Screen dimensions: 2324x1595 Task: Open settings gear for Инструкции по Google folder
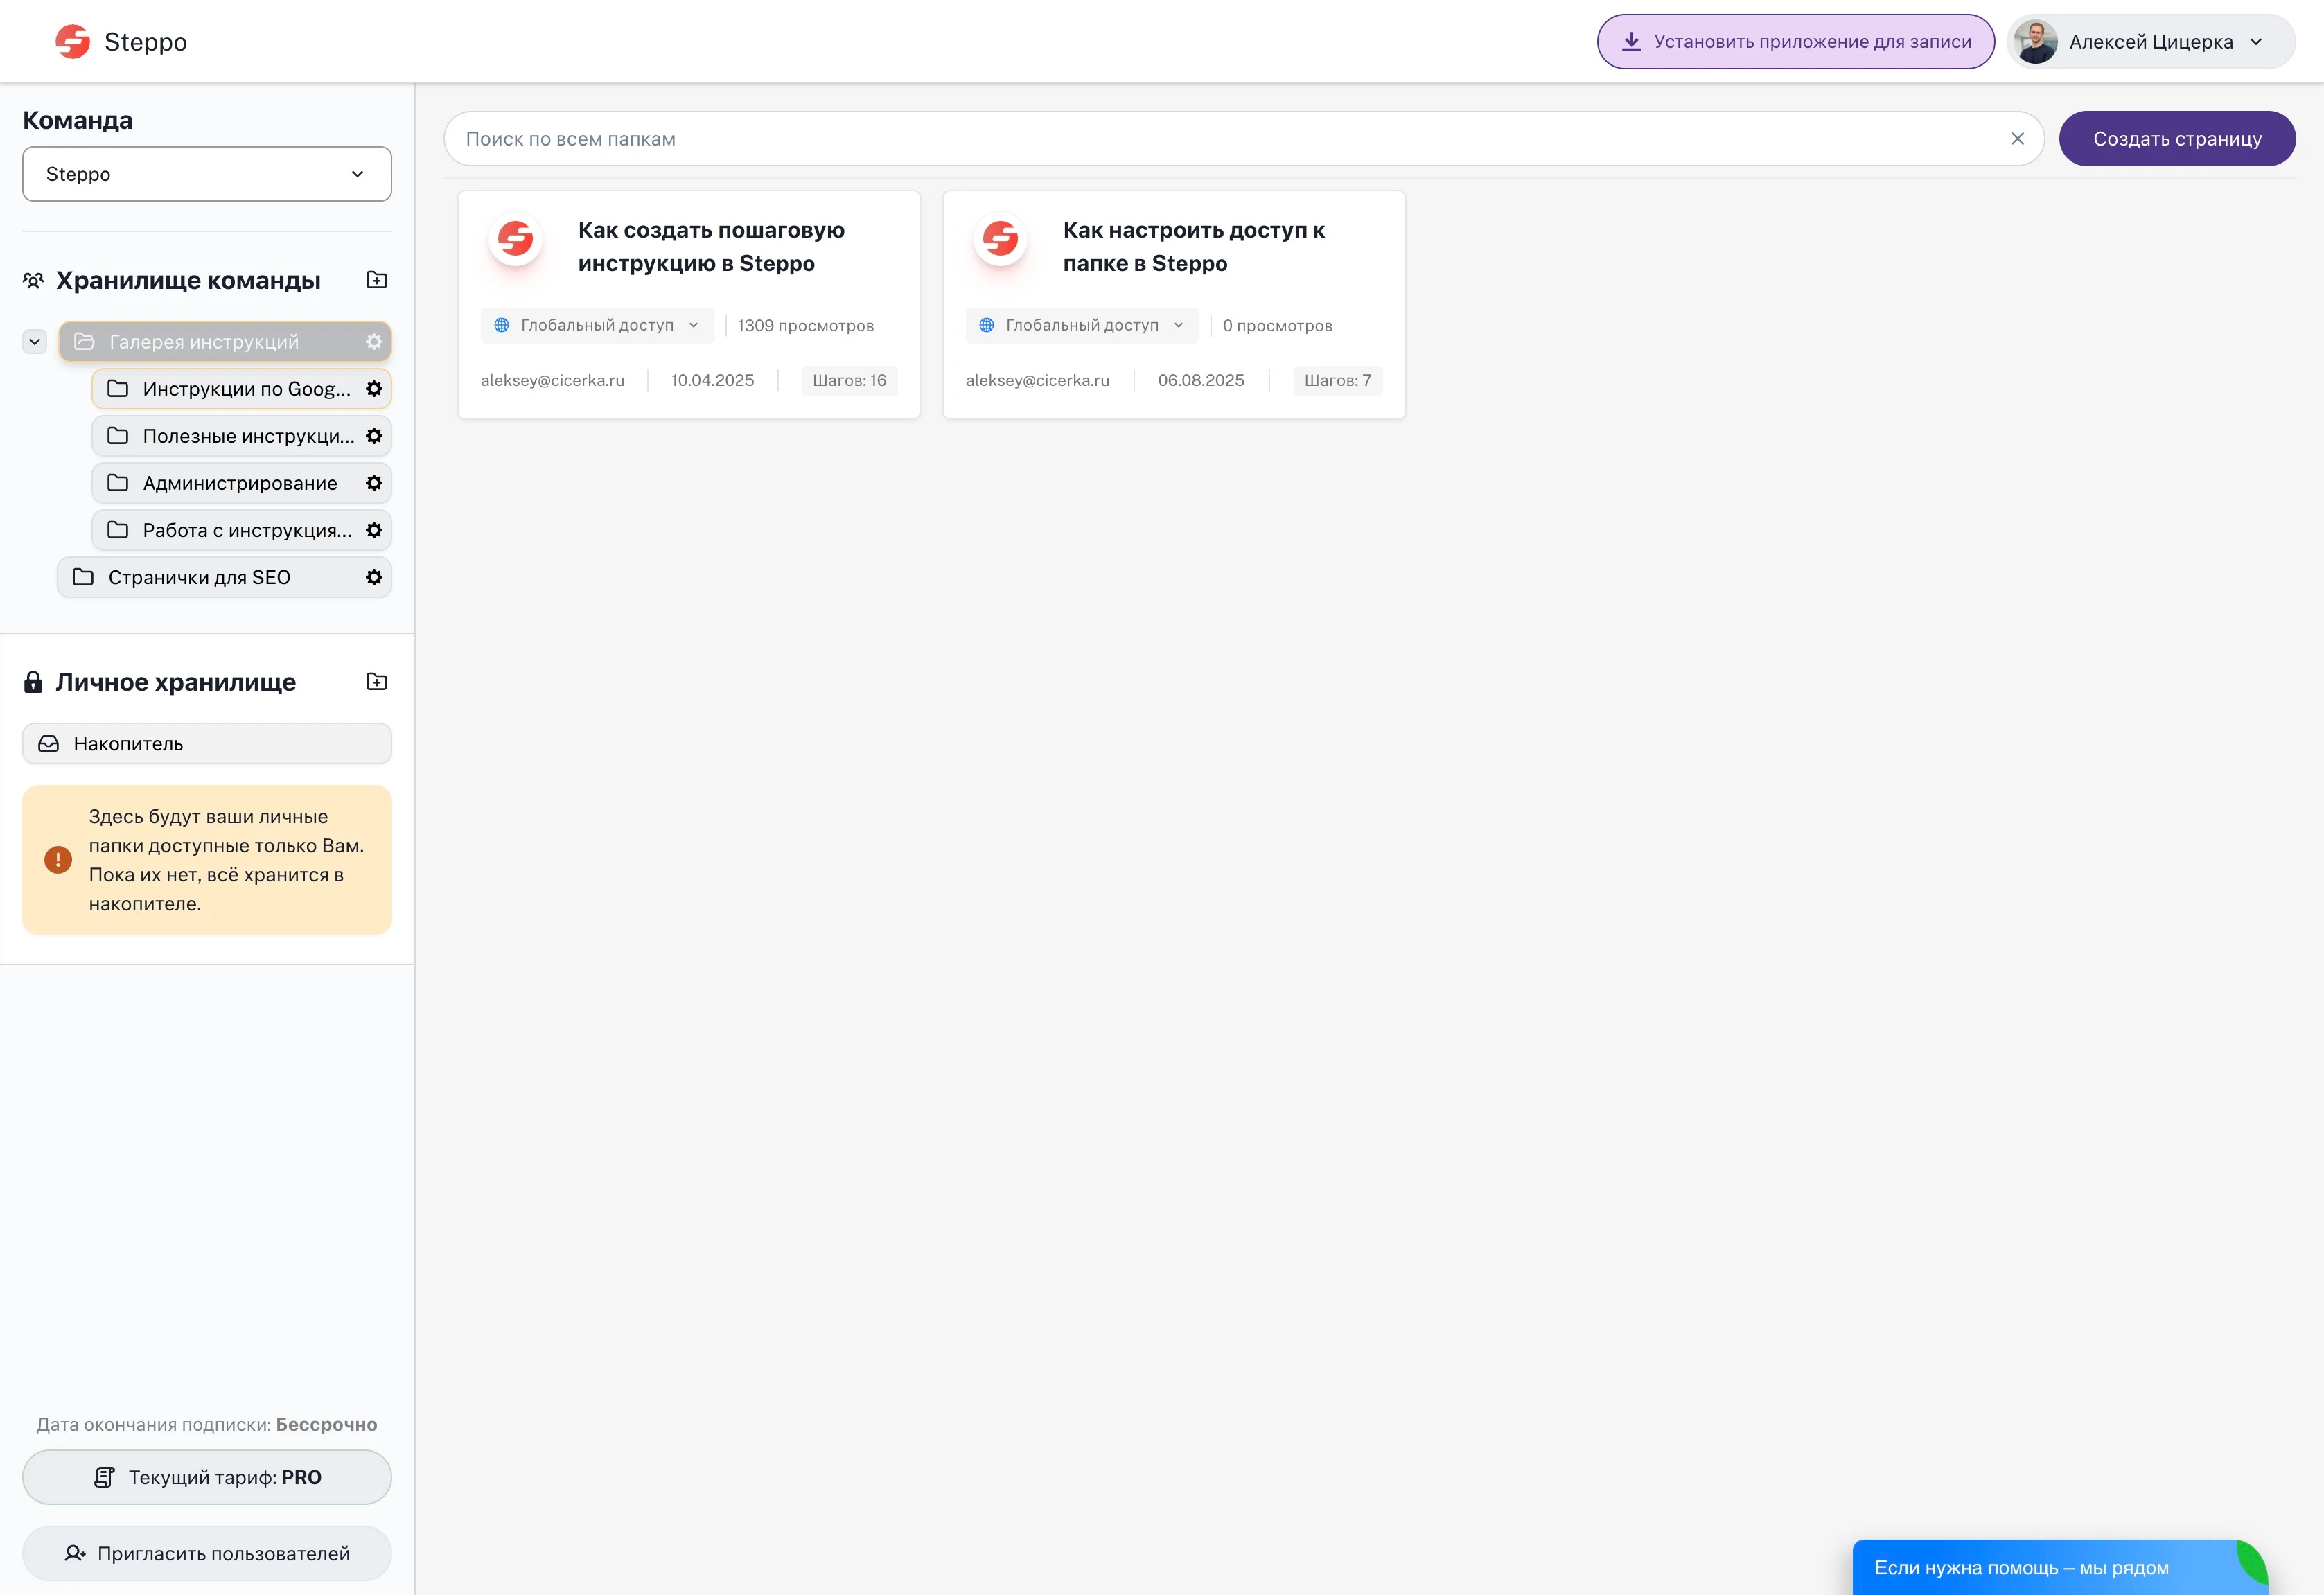pos(374,389)
